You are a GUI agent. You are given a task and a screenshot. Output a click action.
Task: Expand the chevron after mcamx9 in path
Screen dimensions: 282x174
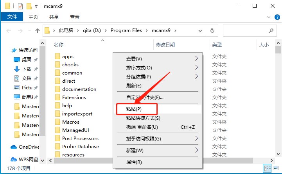(175, 31)
